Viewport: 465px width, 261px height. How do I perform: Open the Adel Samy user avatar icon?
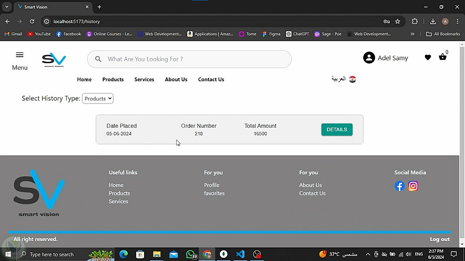(x=369, y=58)
